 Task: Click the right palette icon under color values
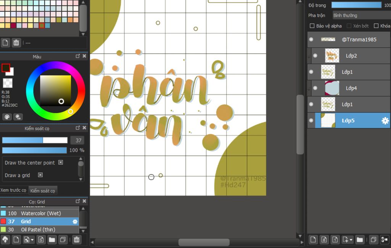18,117
